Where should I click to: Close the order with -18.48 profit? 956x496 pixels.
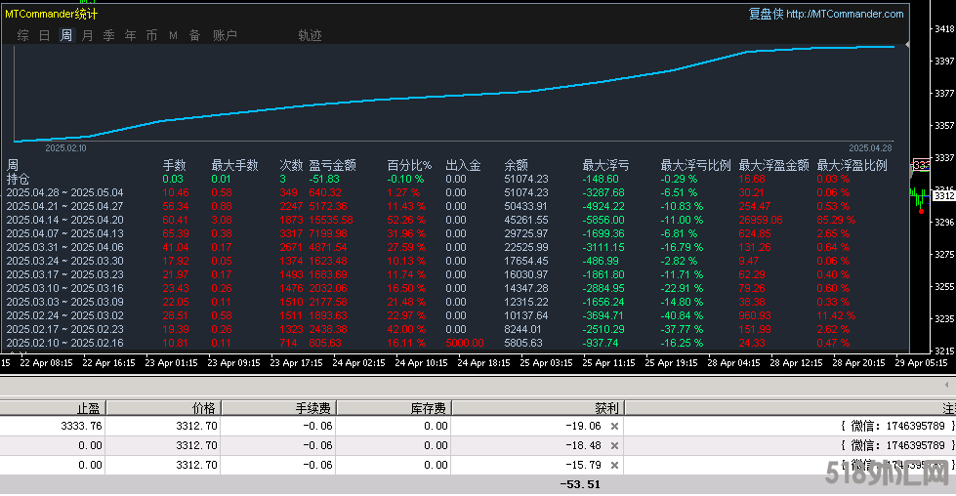[x=614, y=445]
